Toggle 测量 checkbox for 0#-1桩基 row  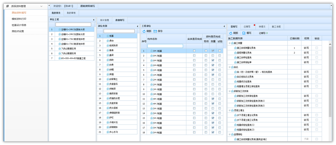coord(213,51)
